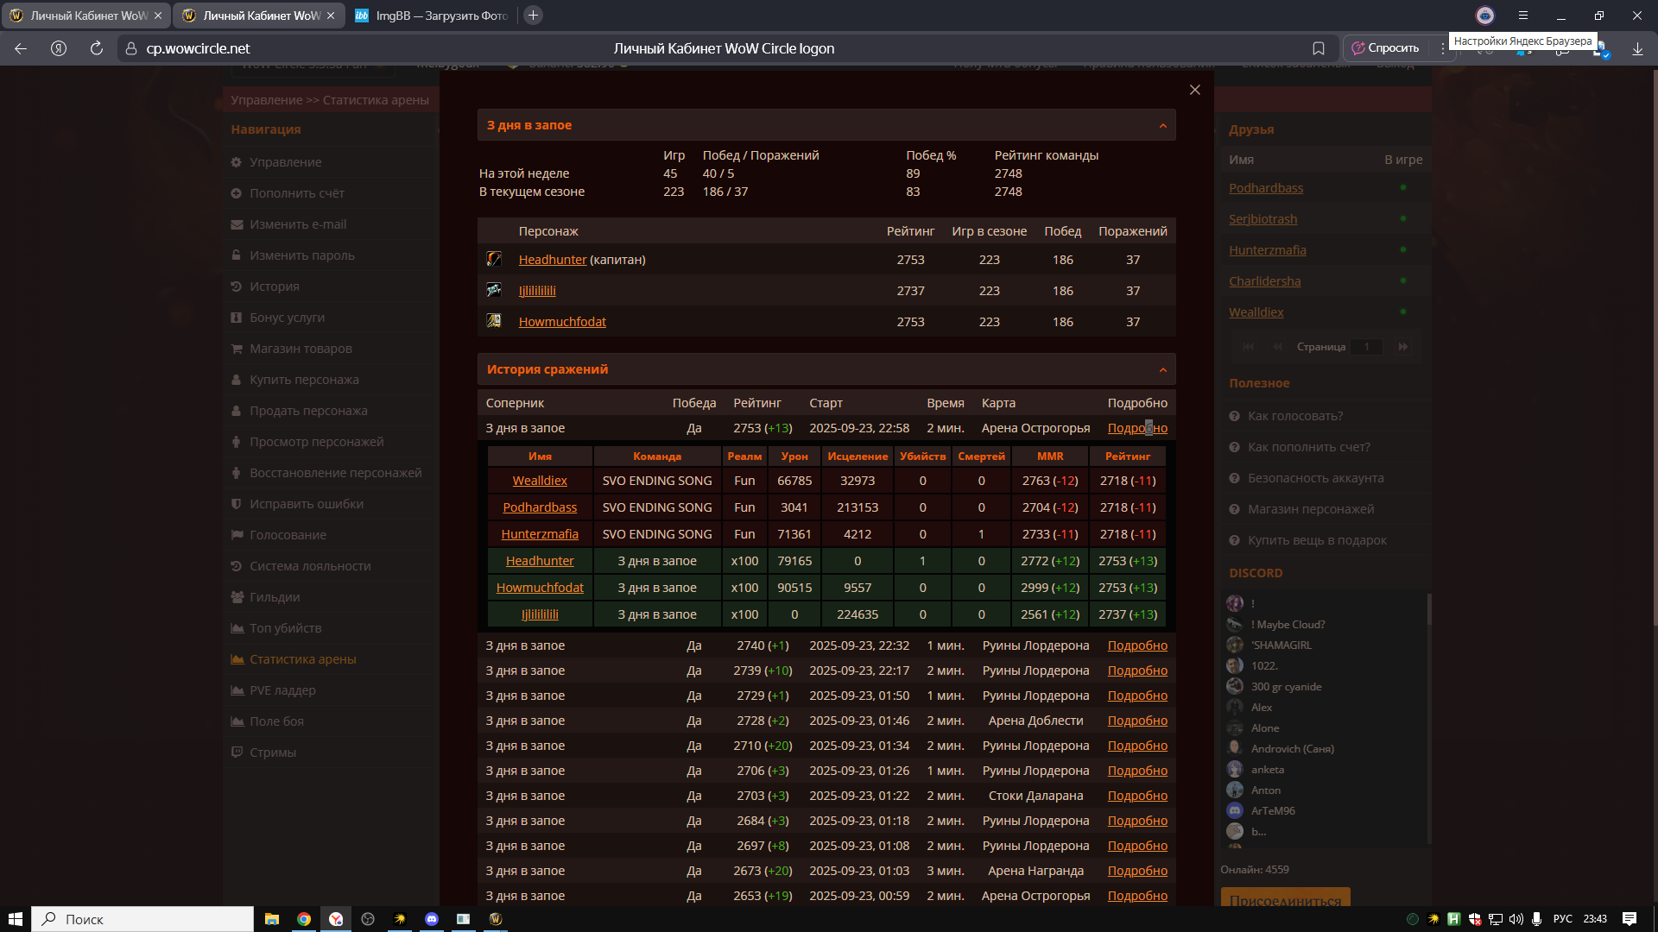Open Podhardbass link in match details table
Image resolution: width=1658 pixels, height=932 pixels.
pyautogui.click(x=540, y=507)
